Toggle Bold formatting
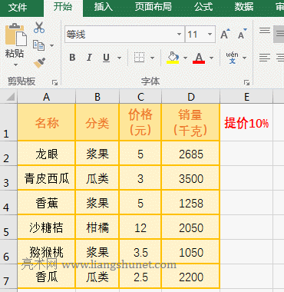This screenshot has height=292, width=284. tap(72, 58)
